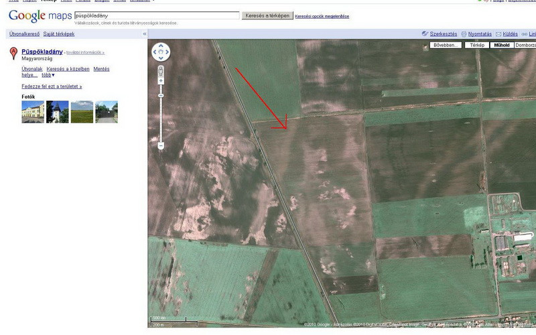Viewport: 536px width, 335px height.
Task: Click the Útvonalak link
Action: coord(31,69)
